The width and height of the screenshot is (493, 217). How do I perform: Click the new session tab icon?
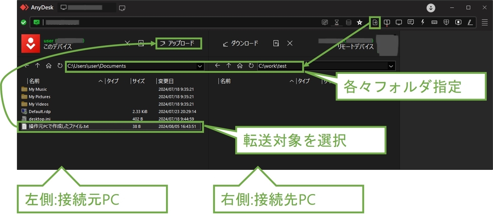[122, 7]
